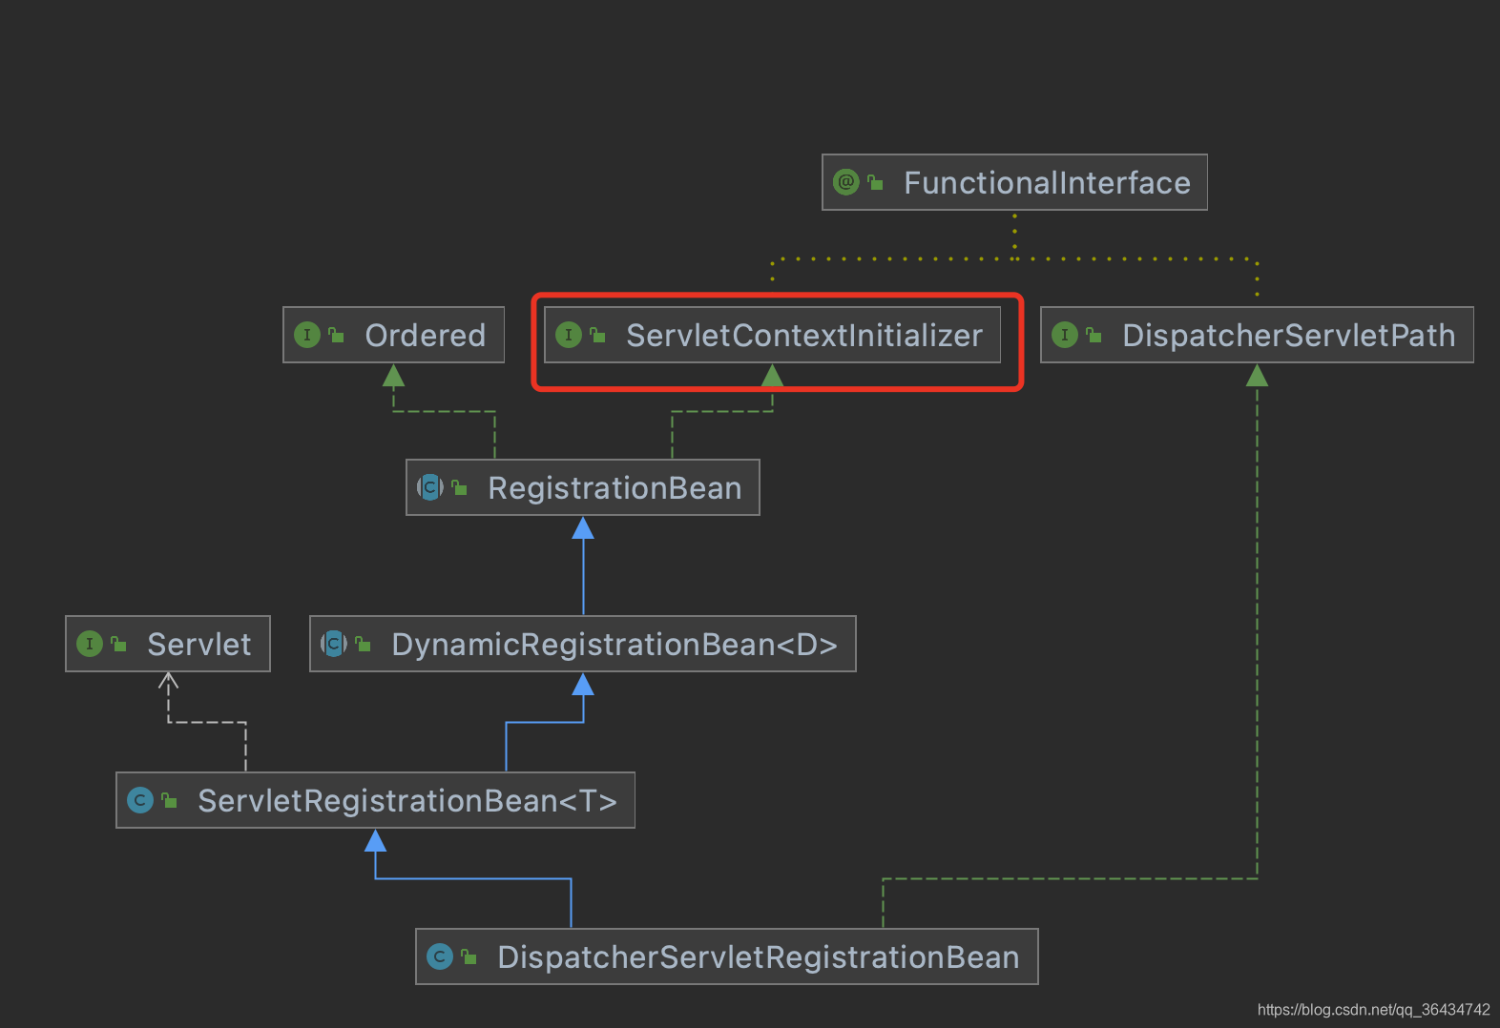This screenshot has height=1028, width=1500.
Task: Click the public lock icon beside ServletContextInitializer
Action: (x=597, y=335)
